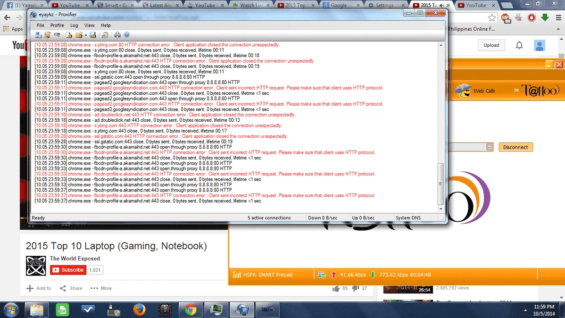
Task: Select the 'ad.doubleclick.net:443 close' log line
Action: click(137, 120)
